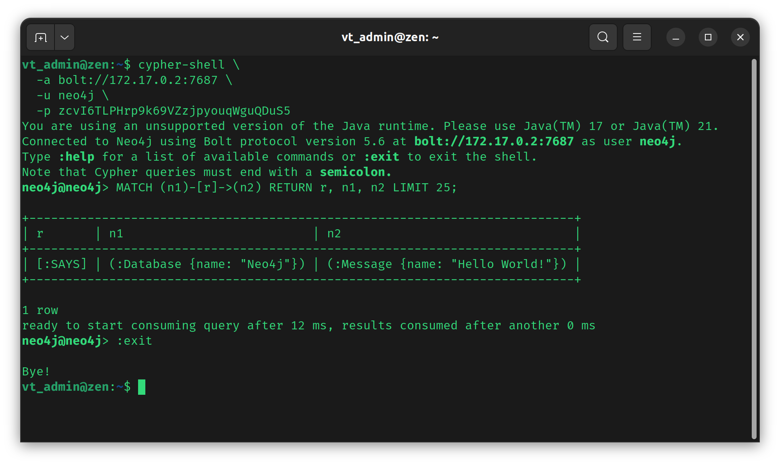Click the n2 column header

334,233
